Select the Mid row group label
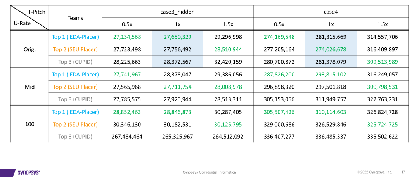The height and width of the screenshot is (177, 419). (29, 87)
